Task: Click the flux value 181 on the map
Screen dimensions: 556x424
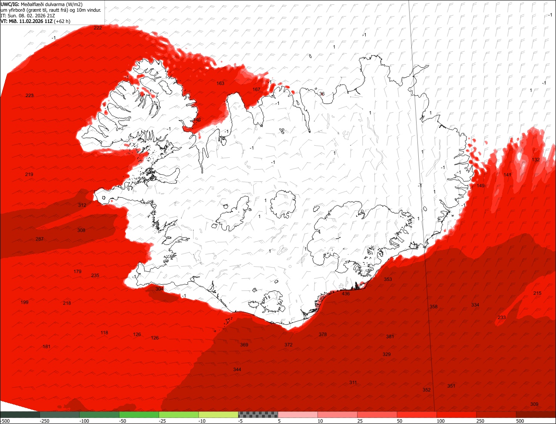Action: pyautogui.click(x=46, y=346)
